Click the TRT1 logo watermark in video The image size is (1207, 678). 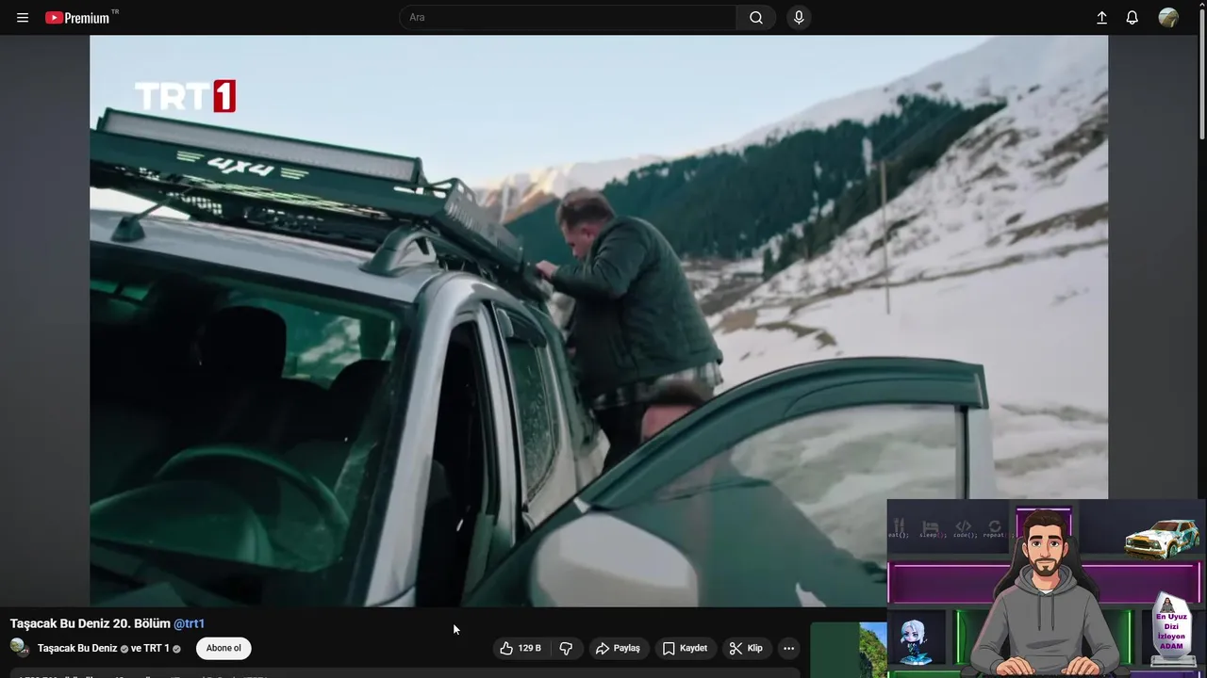[x=185, y=96]
